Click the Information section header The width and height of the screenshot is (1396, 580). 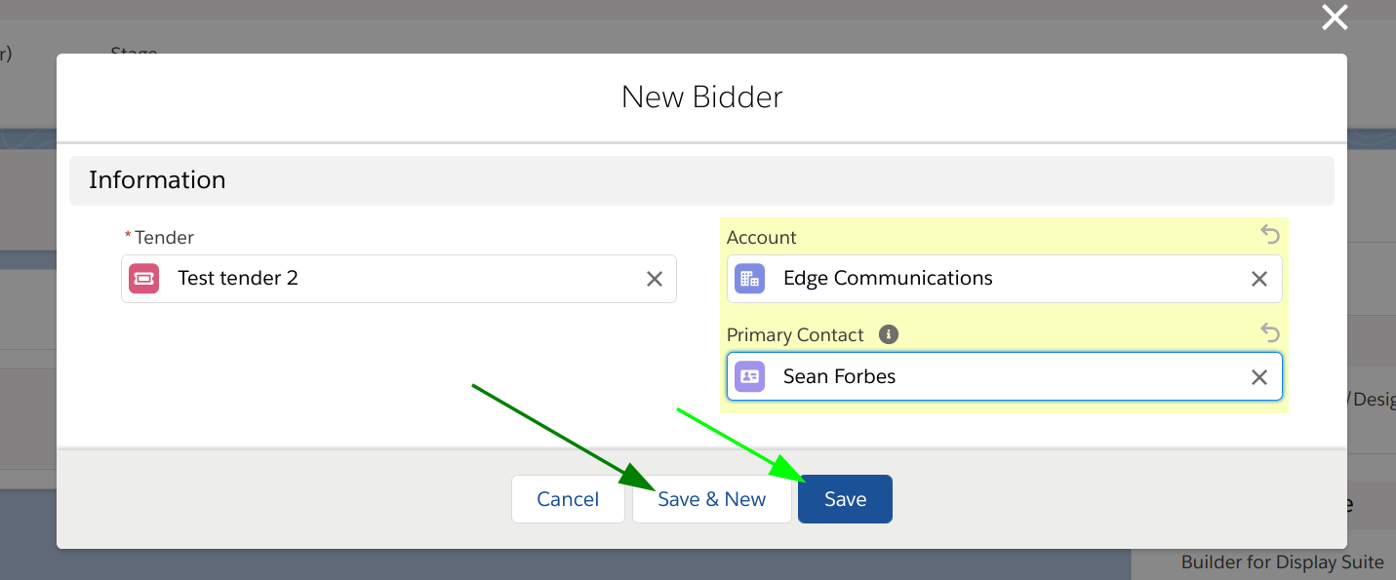pyautogui.click(x=157, y=180)
